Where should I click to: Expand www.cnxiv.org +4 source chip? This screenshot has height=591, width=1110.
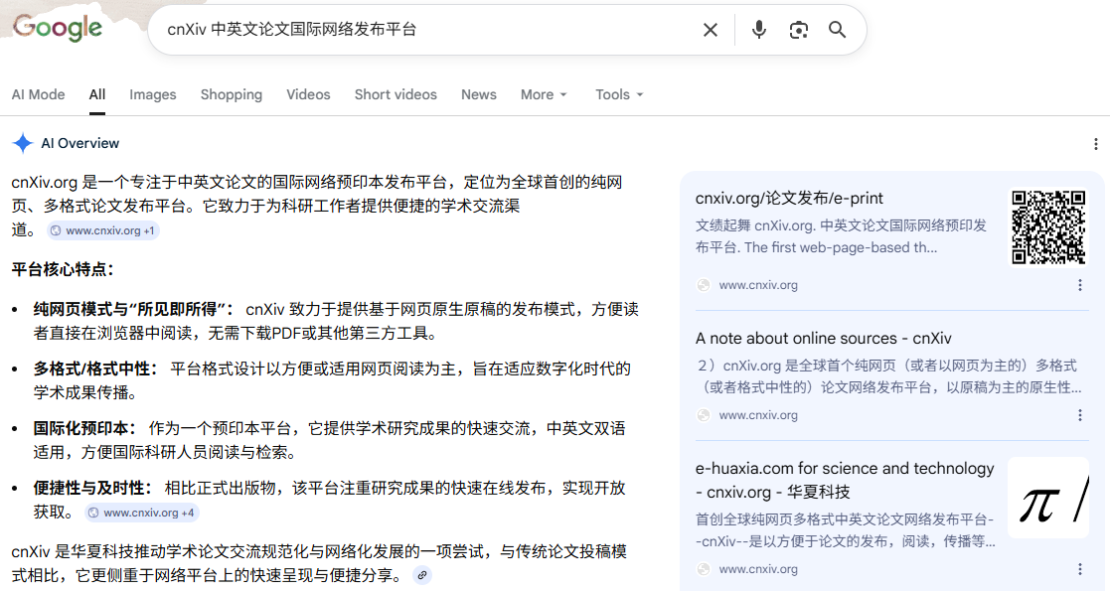141,513
